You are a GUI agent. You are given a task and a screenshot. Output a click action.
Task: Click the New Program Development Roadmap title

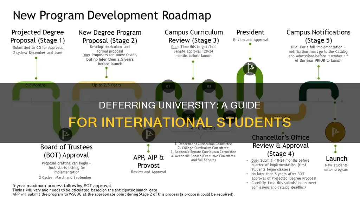click(112, 15)
